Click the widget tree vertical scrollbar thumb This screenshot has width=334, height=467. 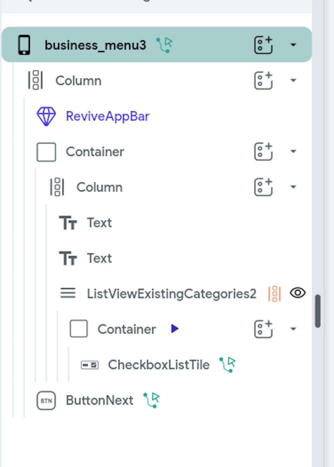tap(318, 311)
